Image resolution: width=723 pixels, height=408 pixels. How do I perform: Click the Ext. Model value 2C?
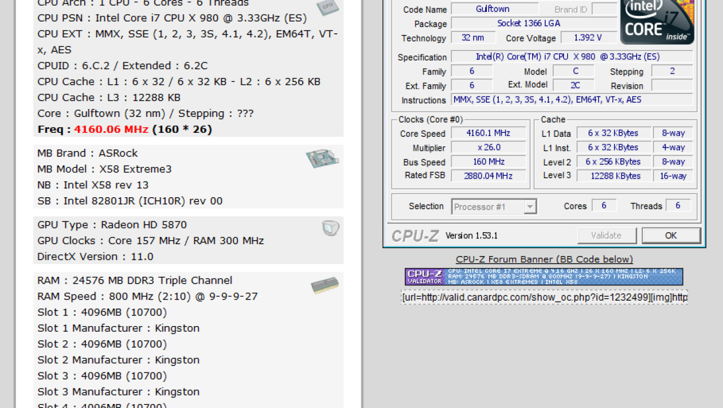tap(574, 85)
